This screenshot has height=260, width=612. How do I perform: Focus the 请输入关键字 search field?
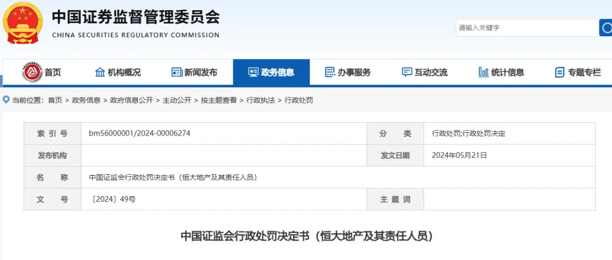(x=528, y=28)
